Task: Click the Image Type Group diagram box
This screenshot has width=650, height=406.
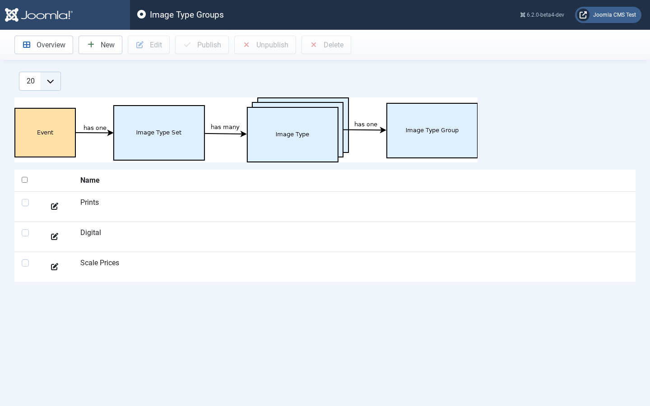Action: [x=432, y=130]
